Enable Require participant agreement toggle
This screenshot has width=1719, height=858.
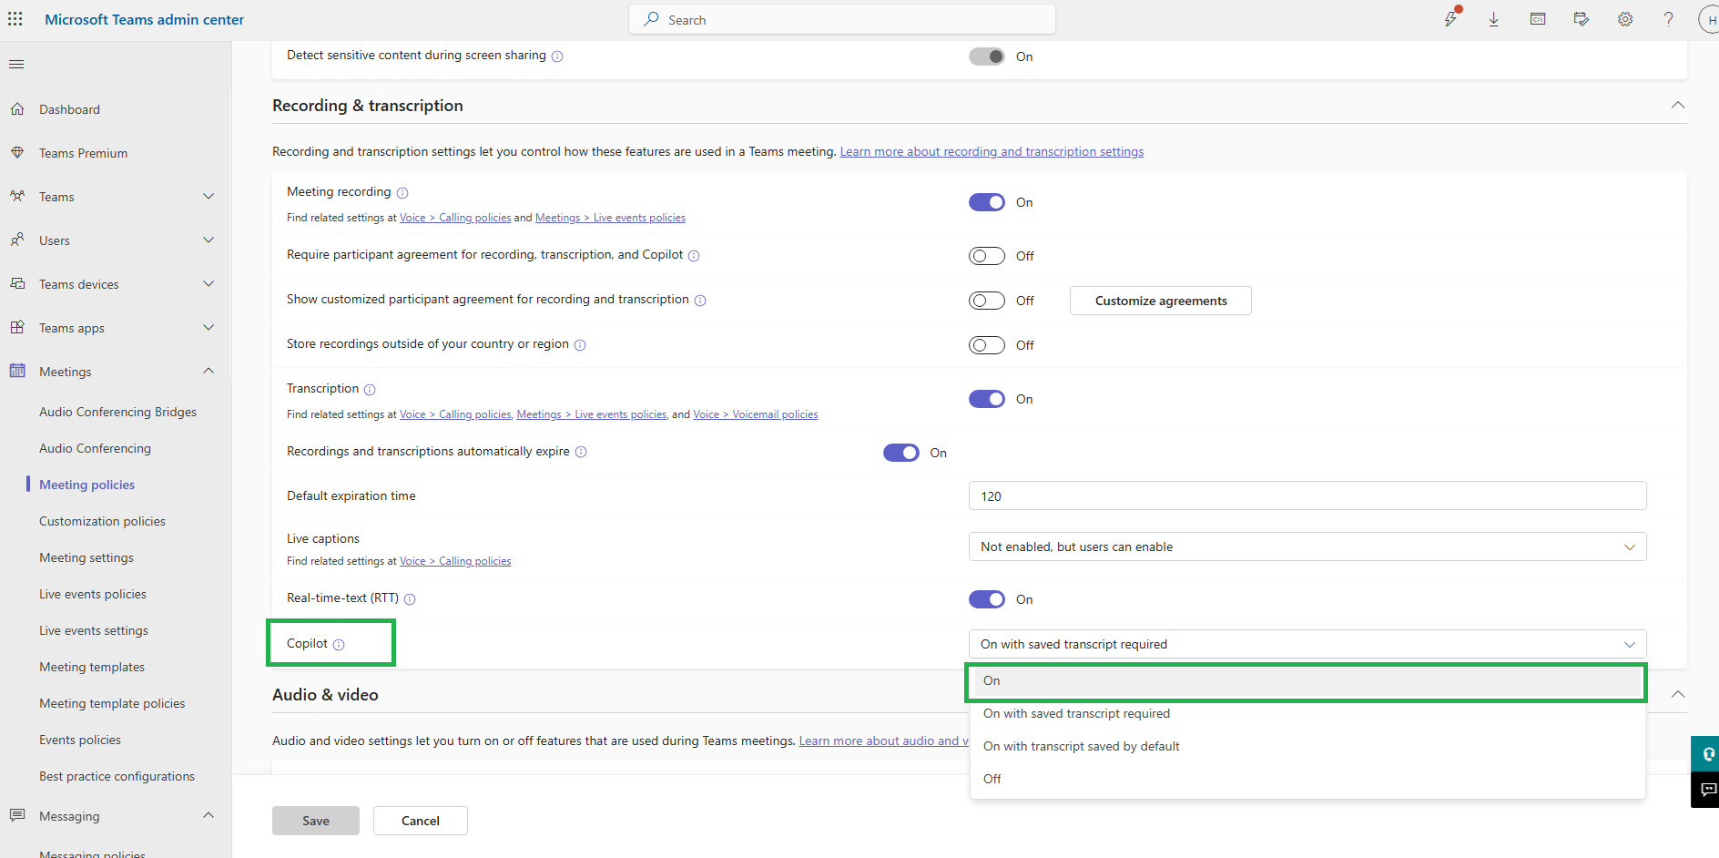987,256
